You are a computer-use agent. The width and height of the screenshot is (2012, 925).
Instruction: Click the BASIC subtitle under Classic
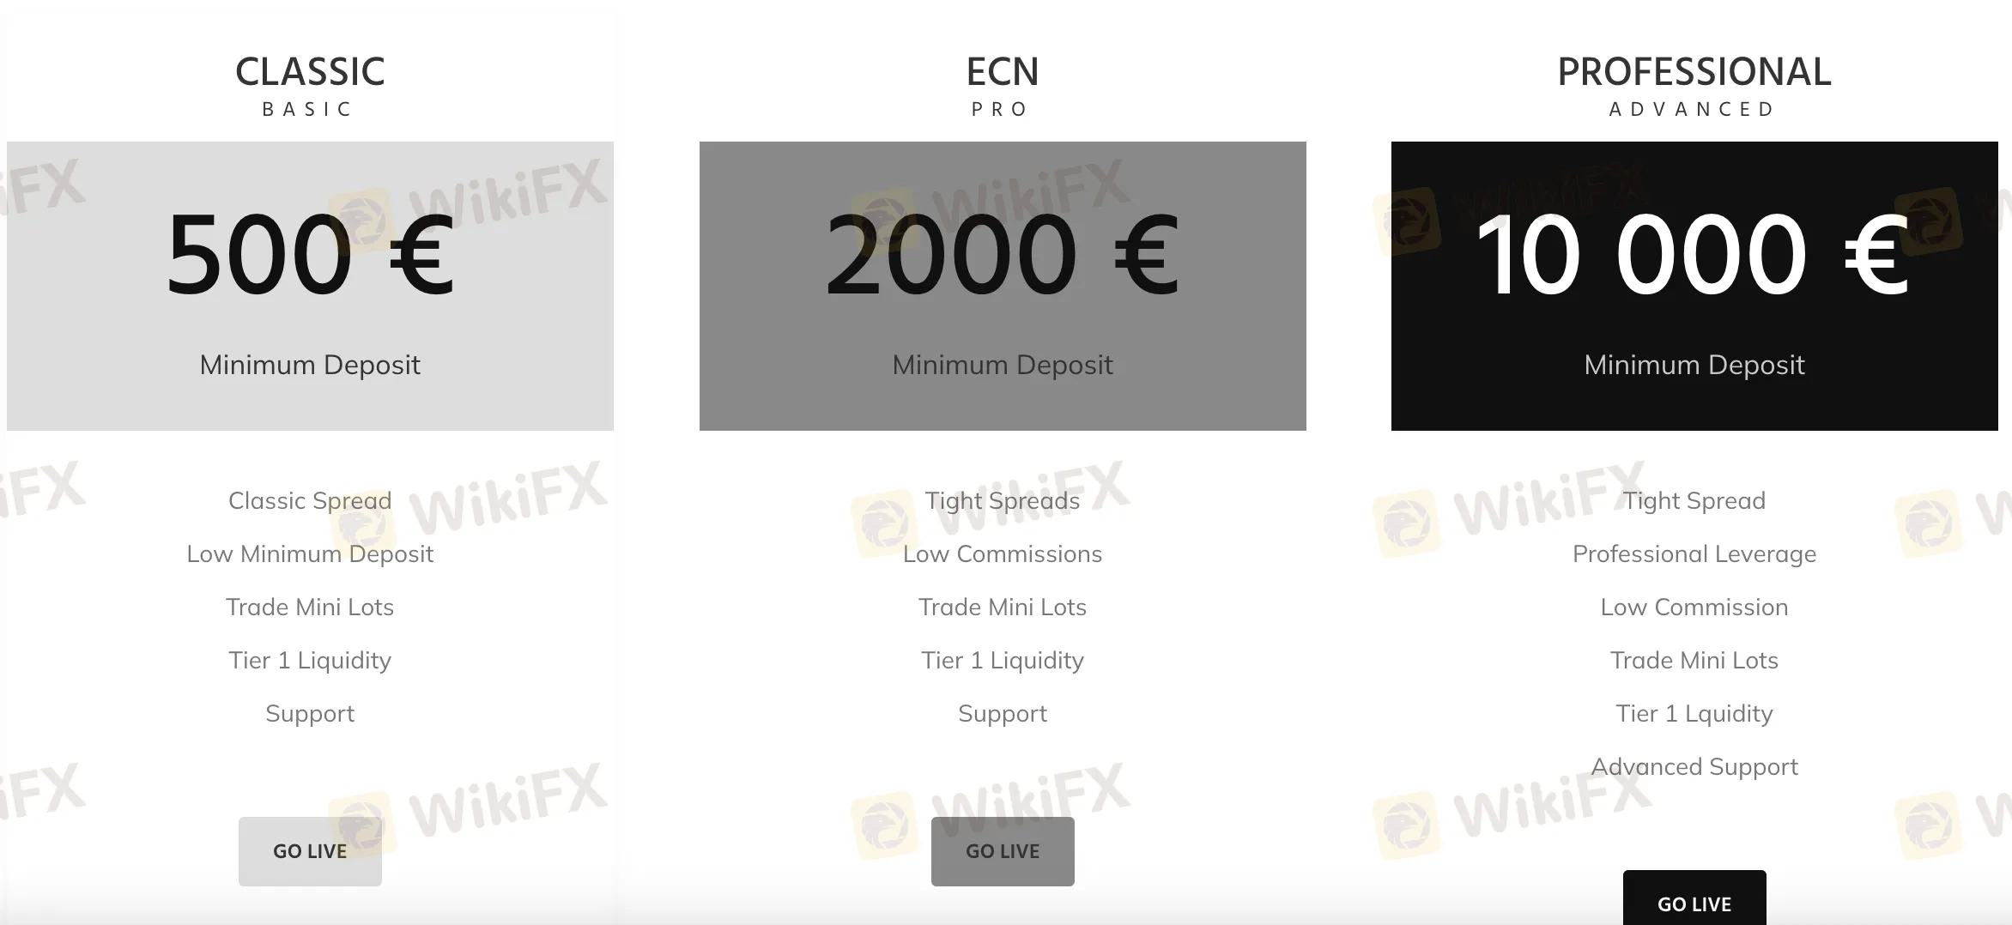(307, 109)
